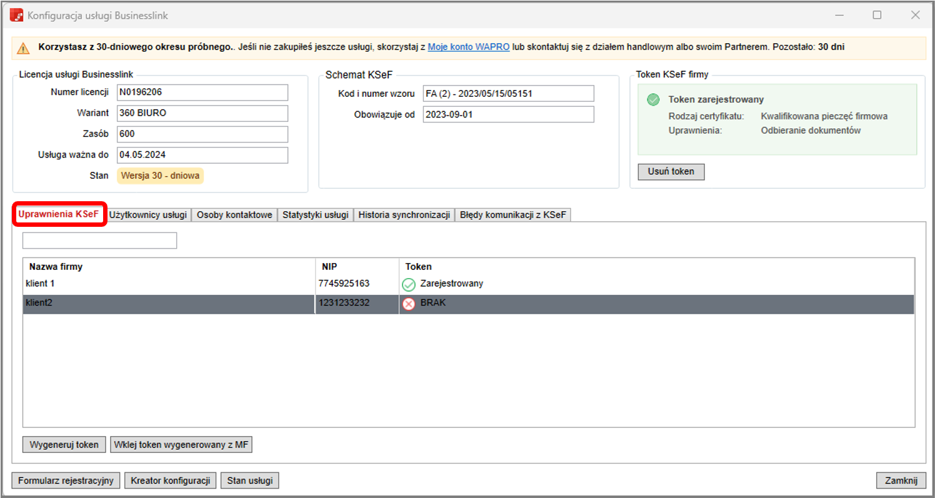Open Błędy komunikacji z KSeF tab
Viewport: 935px width, 498px height.
click(512, 215)
